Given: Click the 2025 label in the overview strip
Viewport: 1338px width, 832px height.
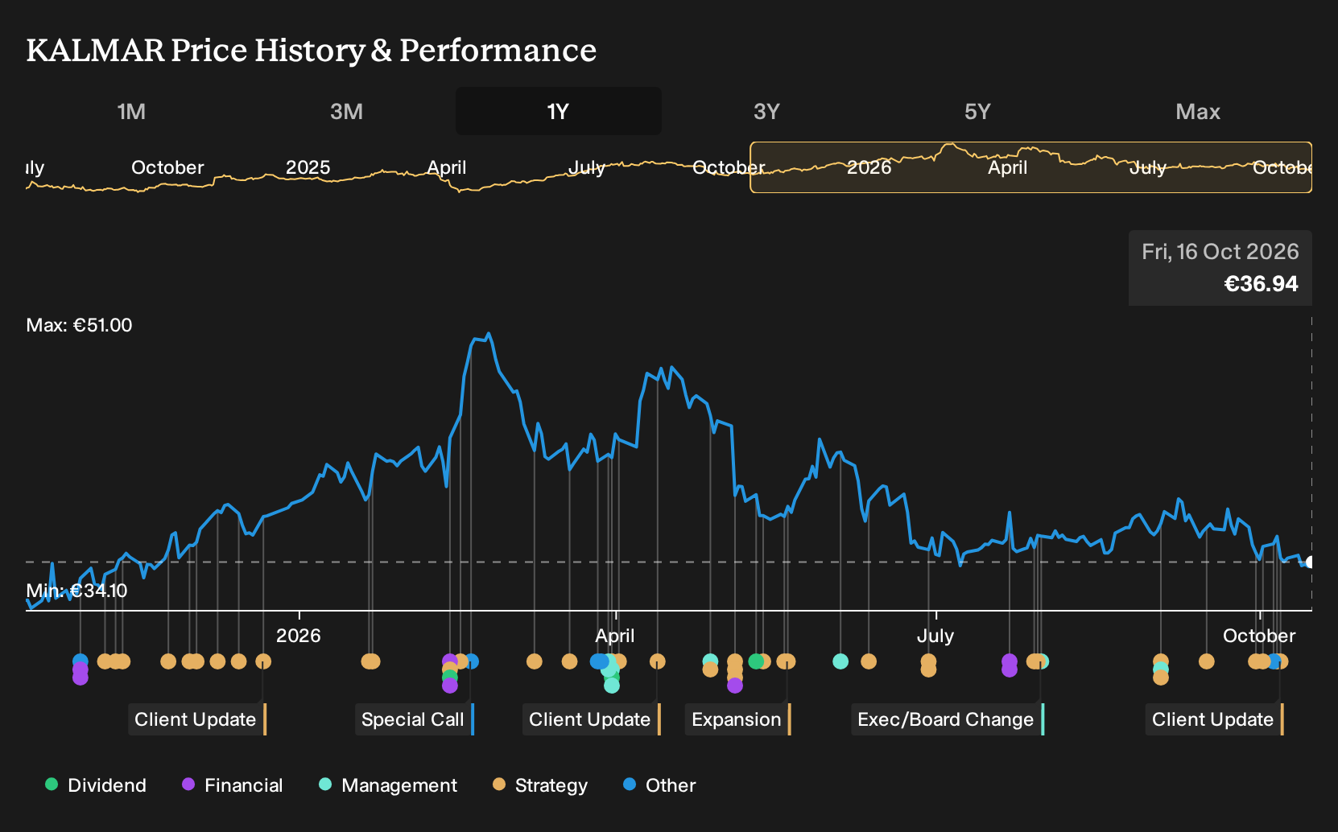Looking at the screenshot, I should 308,167.
